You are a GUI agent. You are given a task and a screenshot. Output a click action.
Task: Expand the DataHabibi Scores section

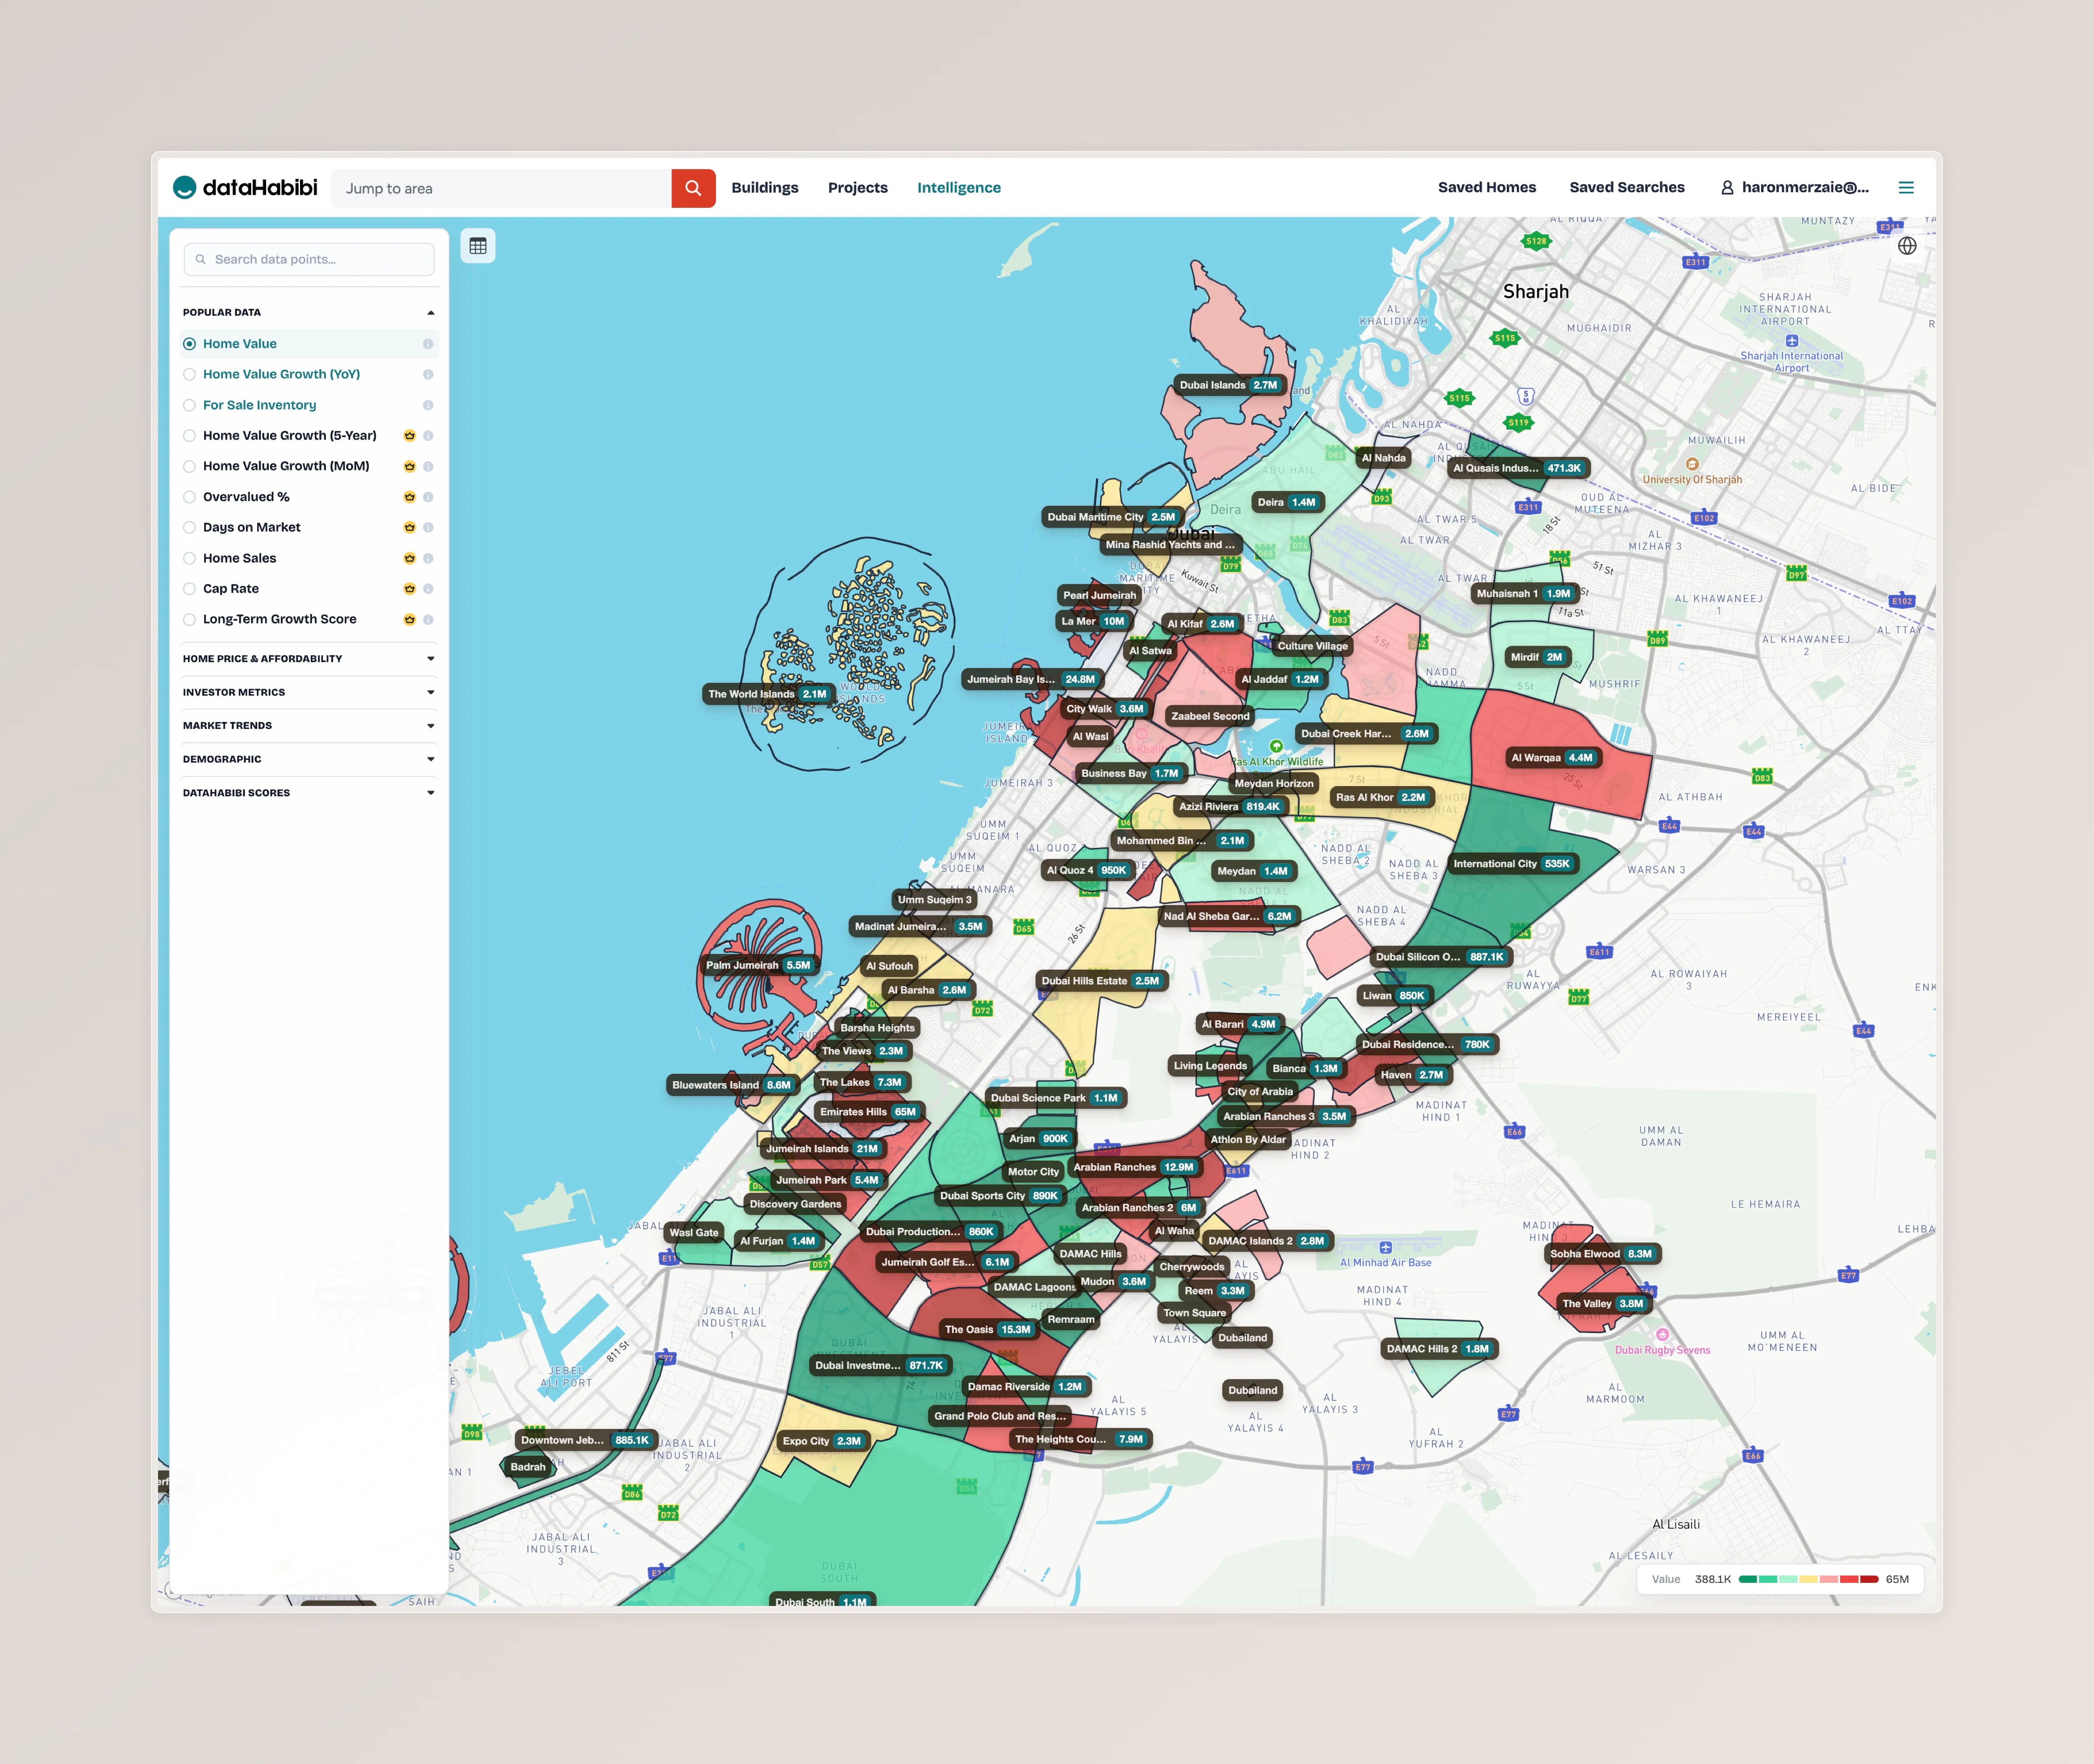coord(309,793)
